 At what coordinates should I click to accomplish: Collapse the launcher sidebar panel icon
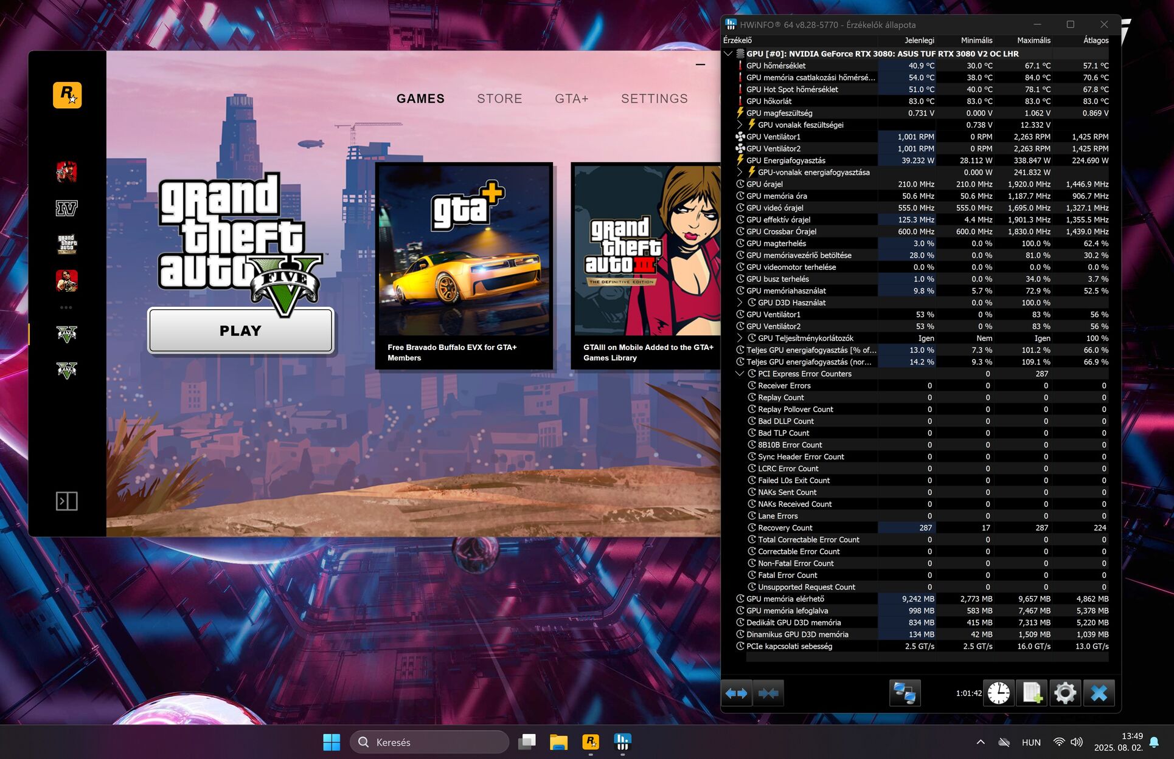(x=67, y=501)
